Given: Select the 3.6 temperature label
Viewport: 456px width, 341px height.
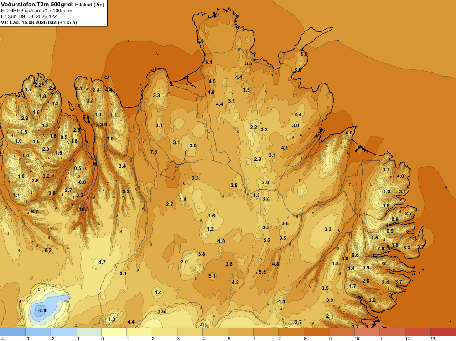Looking at the screenshot, I should pos(285,223).
